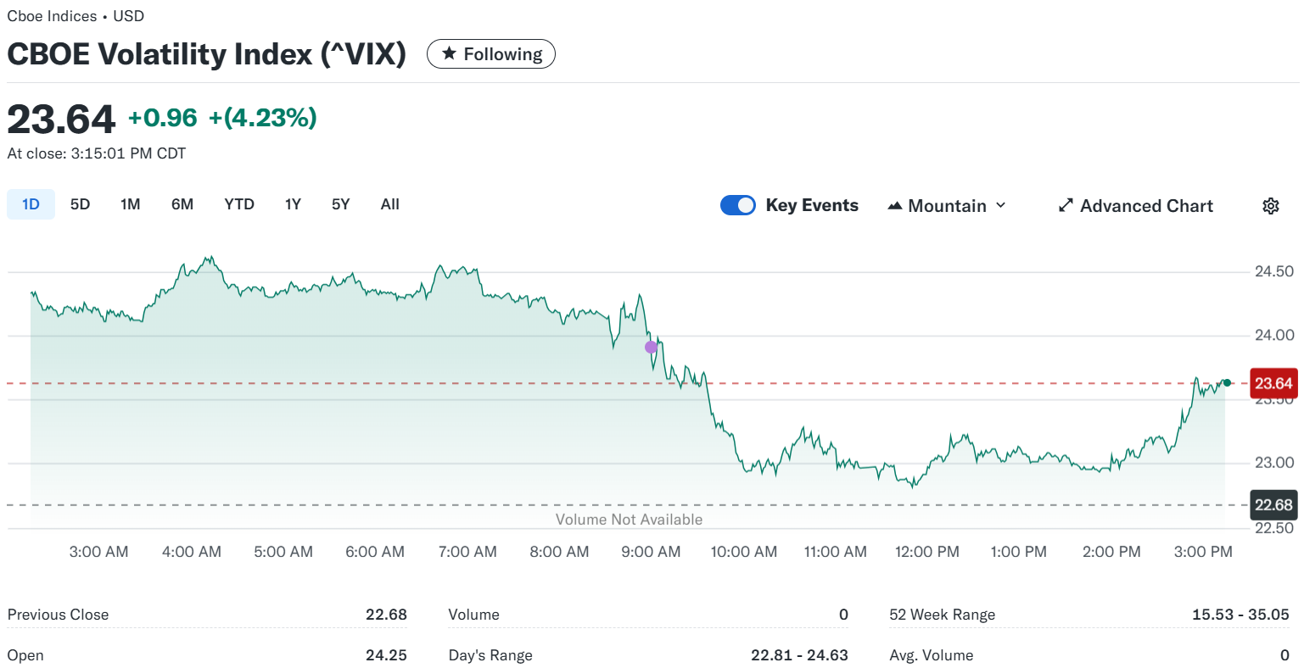The image size is (1304, 668).
Task: Click the dark 22.68 previous close label
Action: 1273,505
